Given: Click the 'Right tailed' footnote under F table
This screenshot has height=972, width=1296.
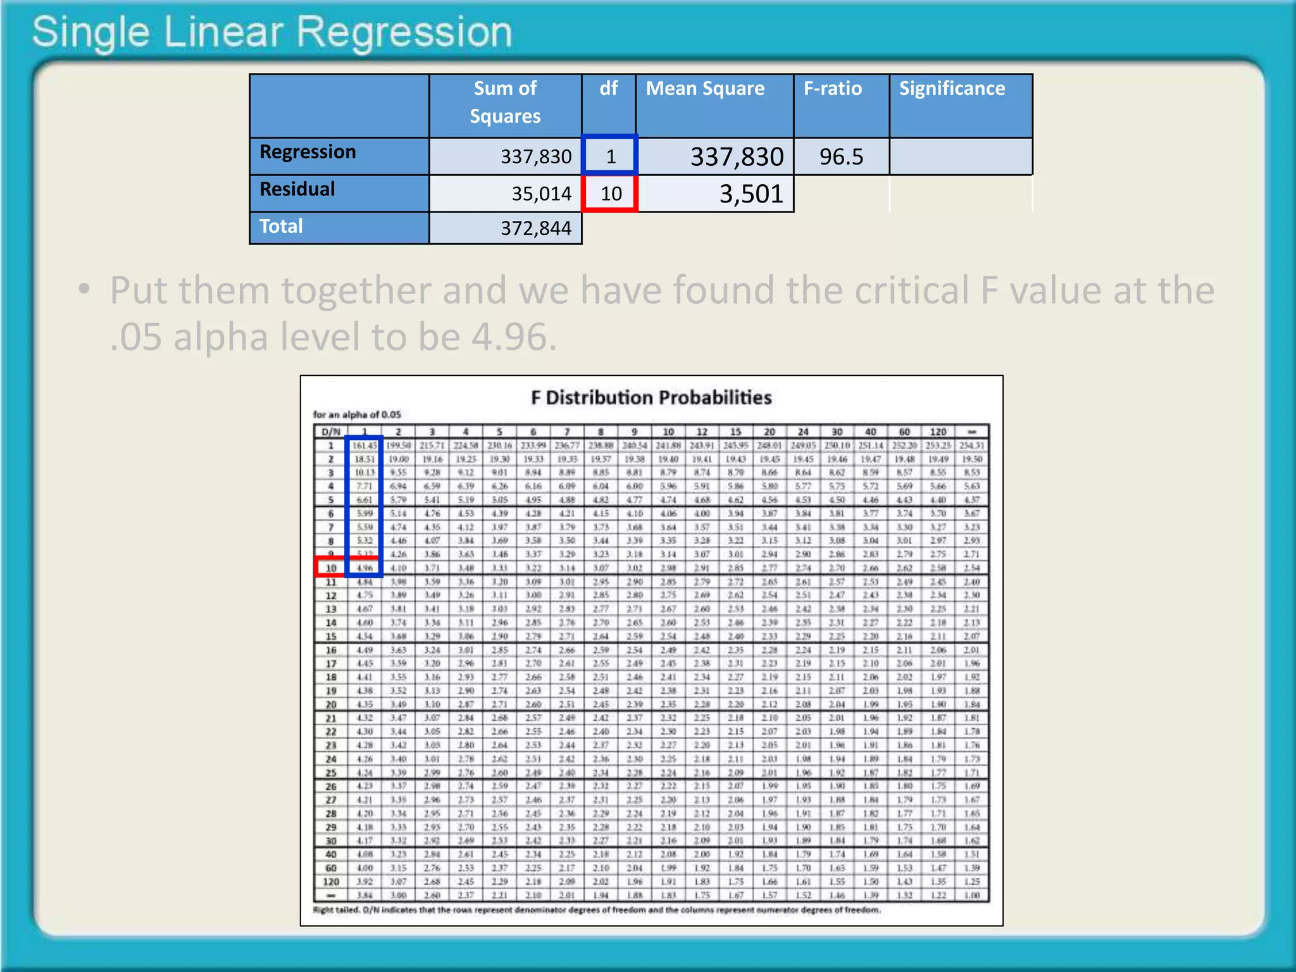Looking at the screenshot, I should click(597, 910).
